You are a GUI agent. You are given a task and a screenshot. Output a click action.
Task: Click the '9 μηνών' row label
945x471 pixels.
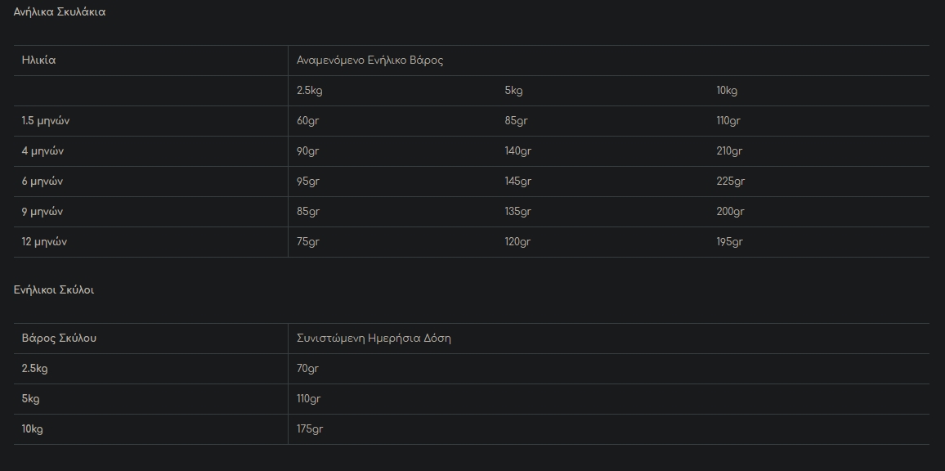coord(43,212)
